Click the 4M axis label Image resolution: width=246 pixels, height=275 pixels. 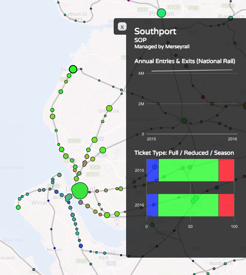(x=141, y=73)
